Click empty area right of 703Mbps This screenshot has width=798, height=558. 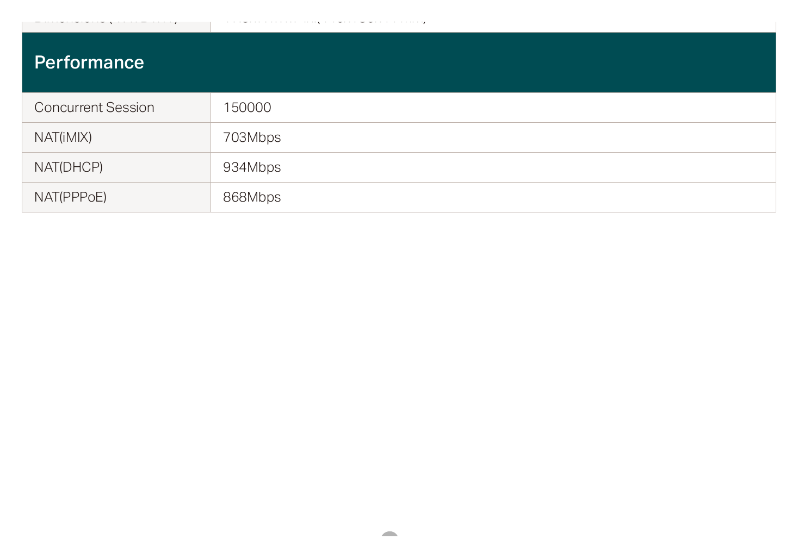click(x=528, y=137)
